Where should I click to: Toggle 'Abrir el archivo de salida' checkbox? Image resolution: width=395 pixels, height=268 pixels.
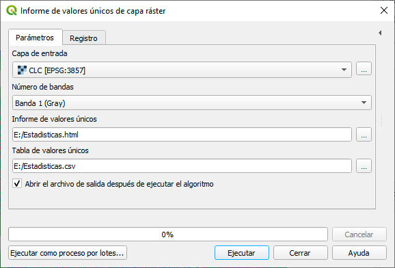point(17,183)
